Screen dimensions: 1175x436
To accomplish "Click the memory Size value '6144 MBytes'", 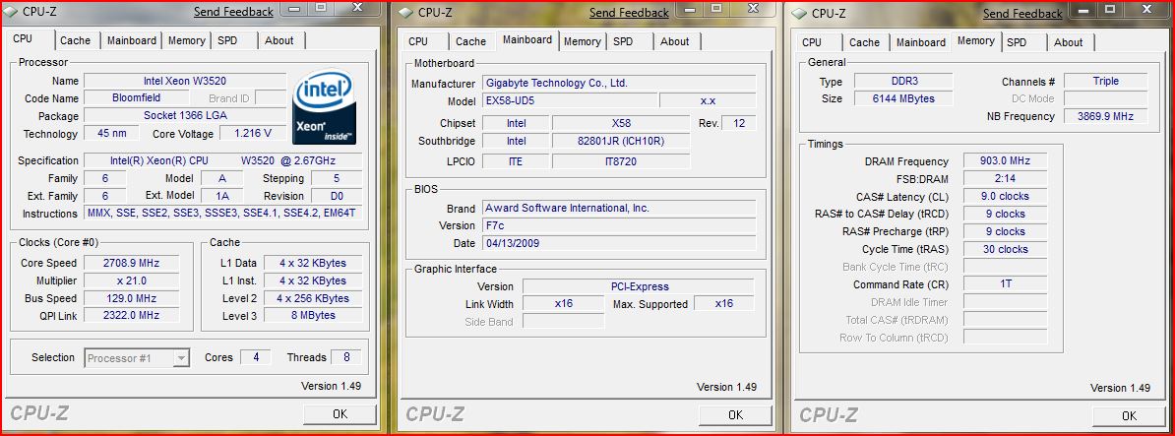I will [903, 98].
